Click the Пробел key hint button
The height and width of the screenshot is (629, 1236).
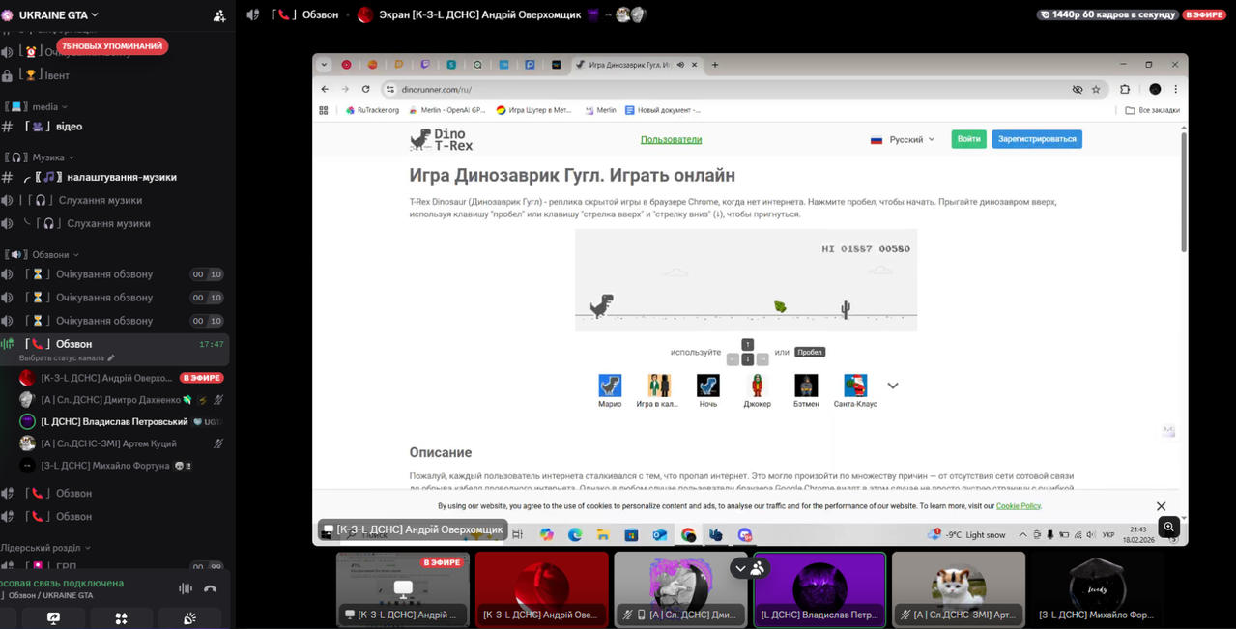[810, 353]
